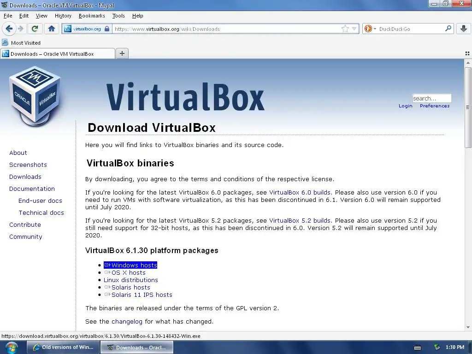
Task: Open End-user docs sidebar link
Action: pos(40,201)
